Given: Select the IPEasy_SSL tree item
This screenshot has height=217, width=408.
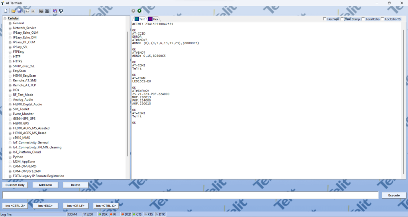Looking at the screenshot, I should [20, 47].
